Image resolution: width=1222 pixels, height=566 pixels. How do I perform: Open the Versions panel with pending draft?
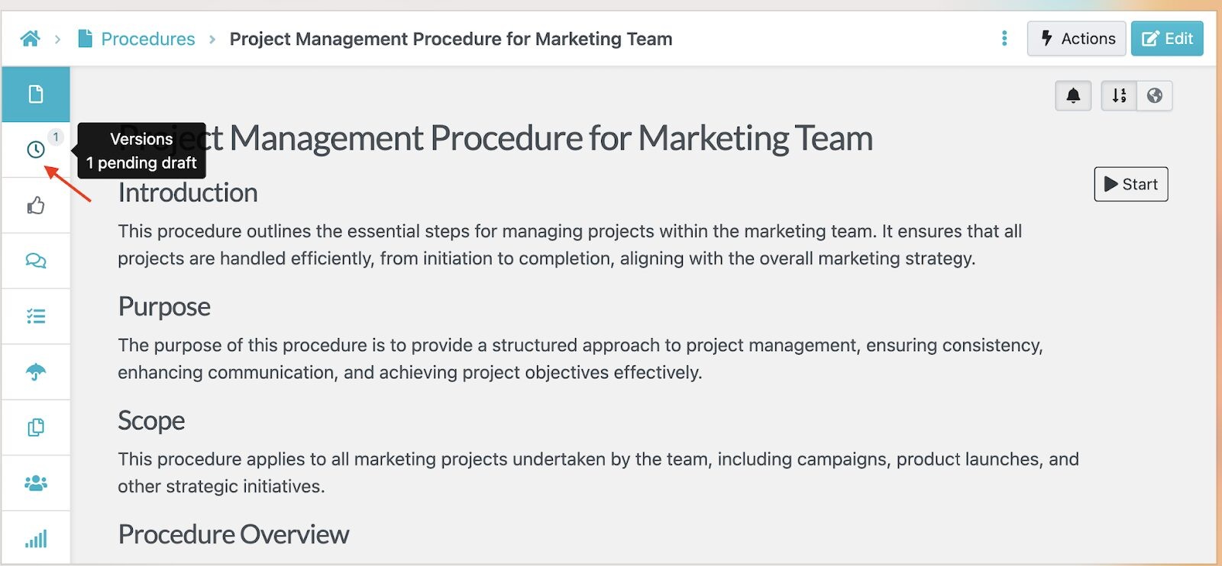pos(35,150)
